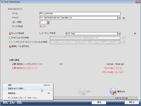
Task: Click the erase disc 消去 icon
Action: [82, 91]
